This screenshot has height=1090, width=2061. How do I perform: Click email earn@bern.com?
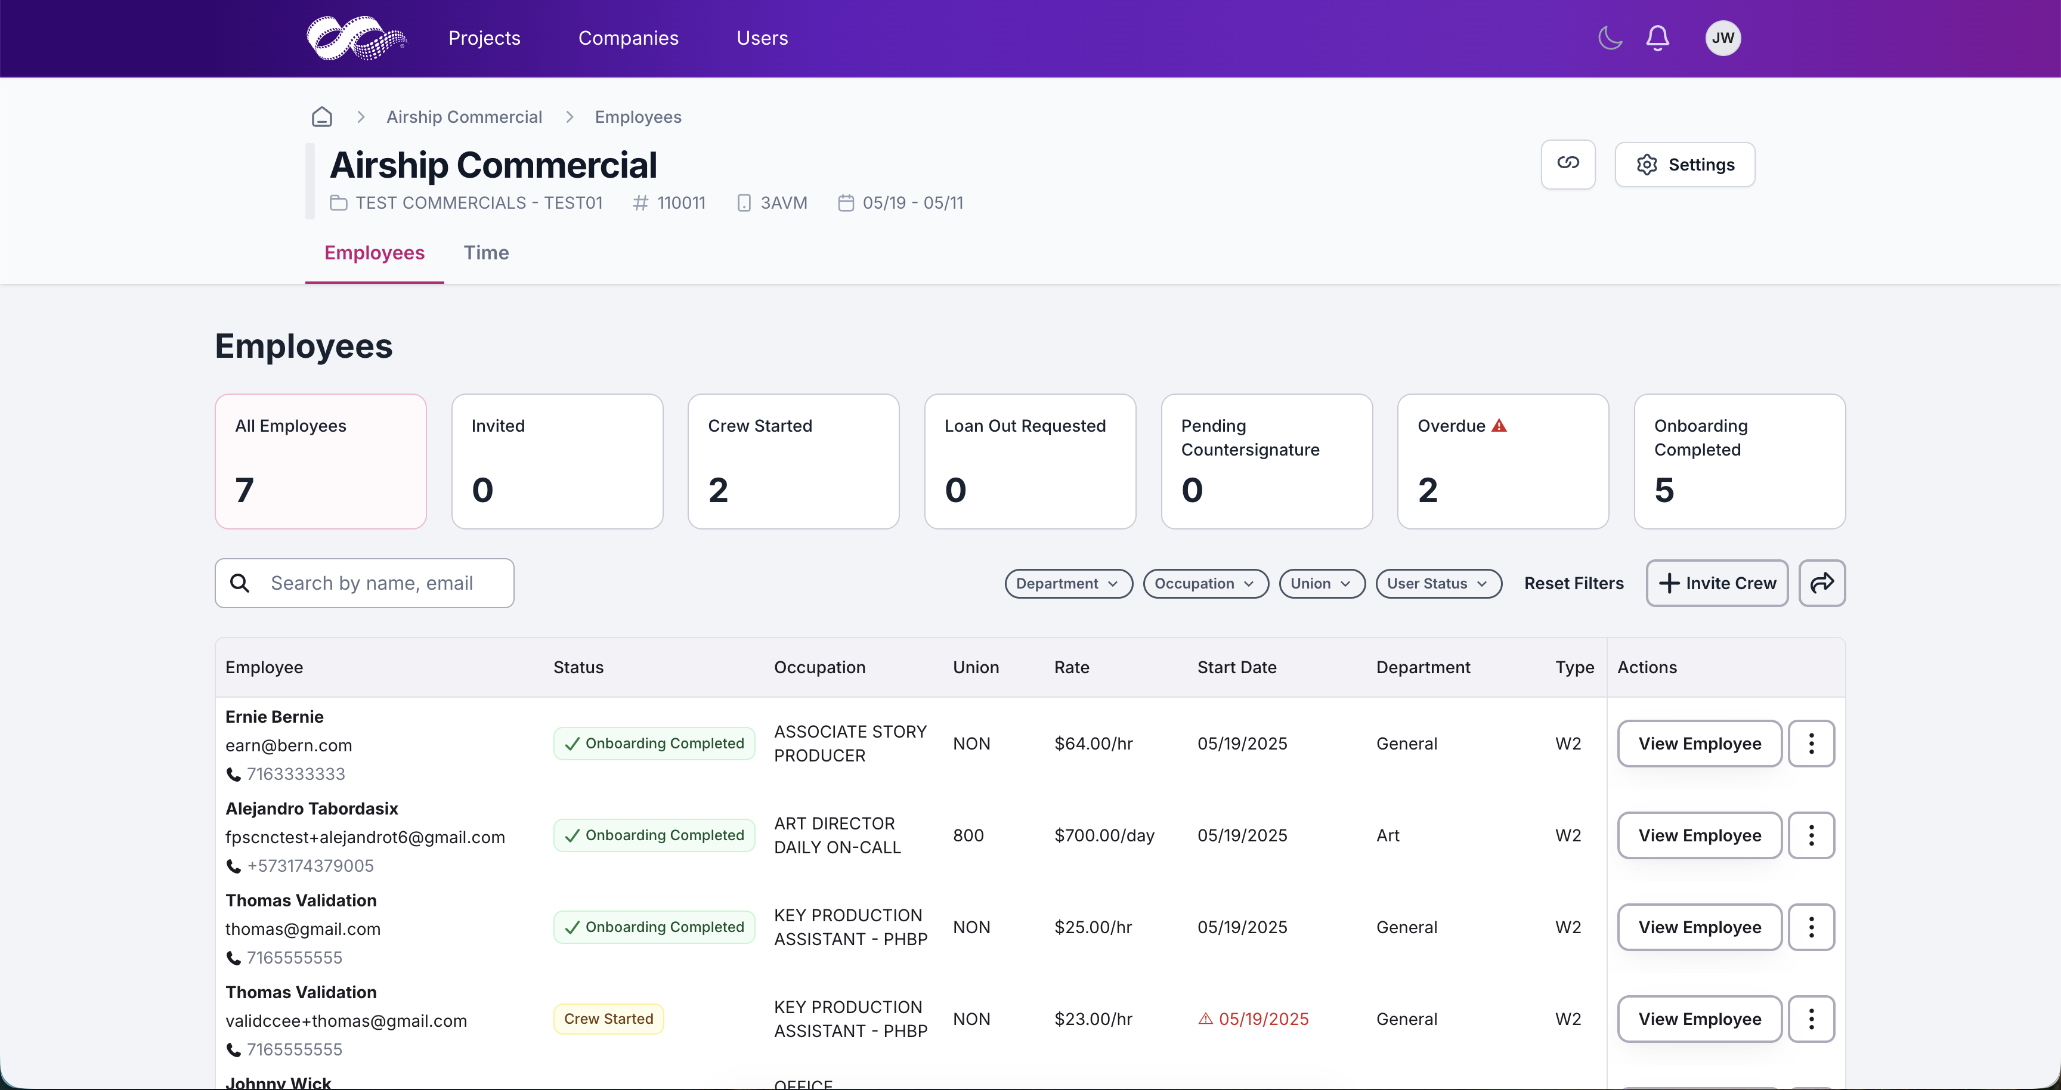coord(289,745)
